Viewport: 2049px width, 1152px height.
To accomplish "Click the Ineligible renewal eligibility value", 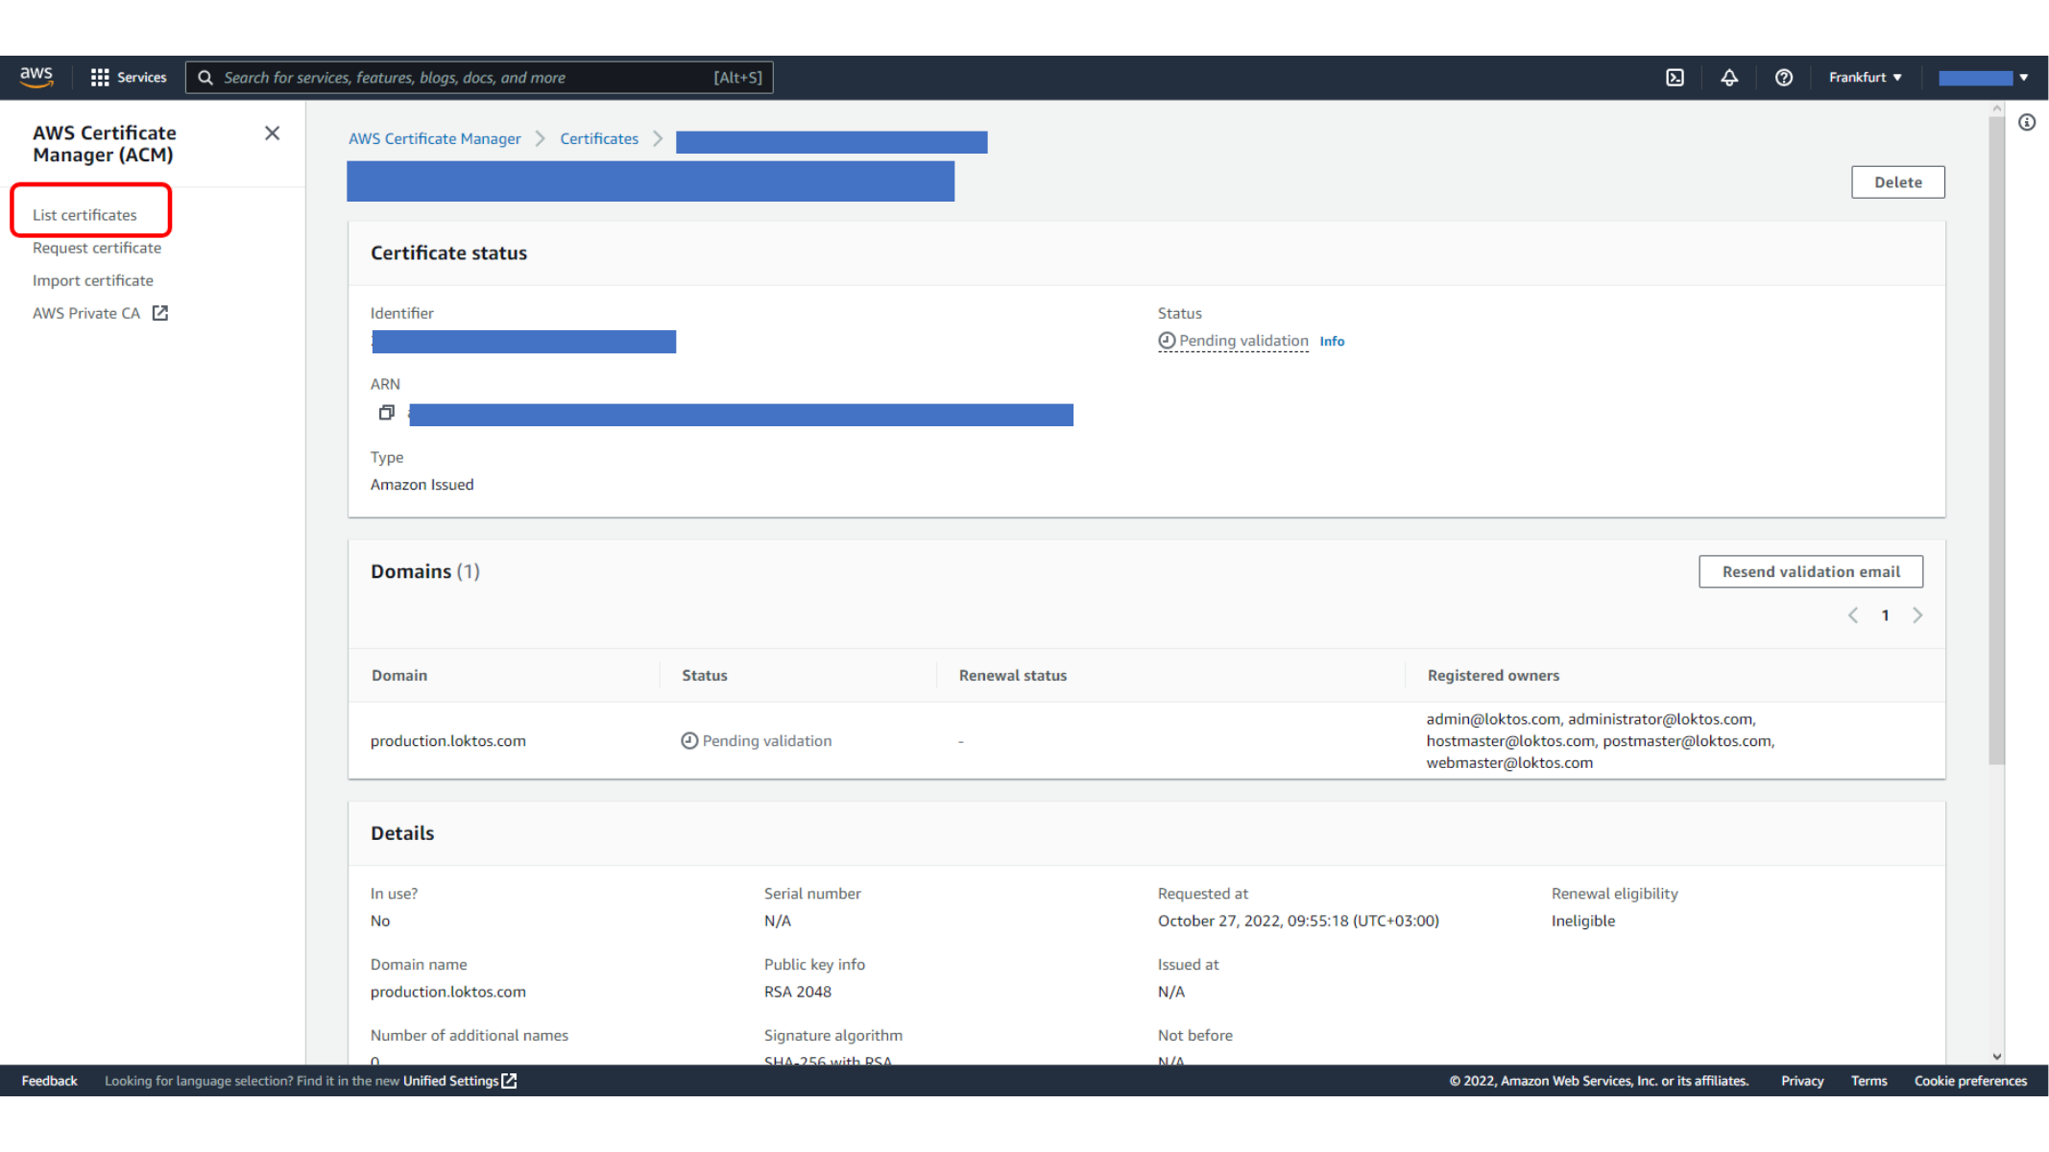I will click(x=1583, y=921).
